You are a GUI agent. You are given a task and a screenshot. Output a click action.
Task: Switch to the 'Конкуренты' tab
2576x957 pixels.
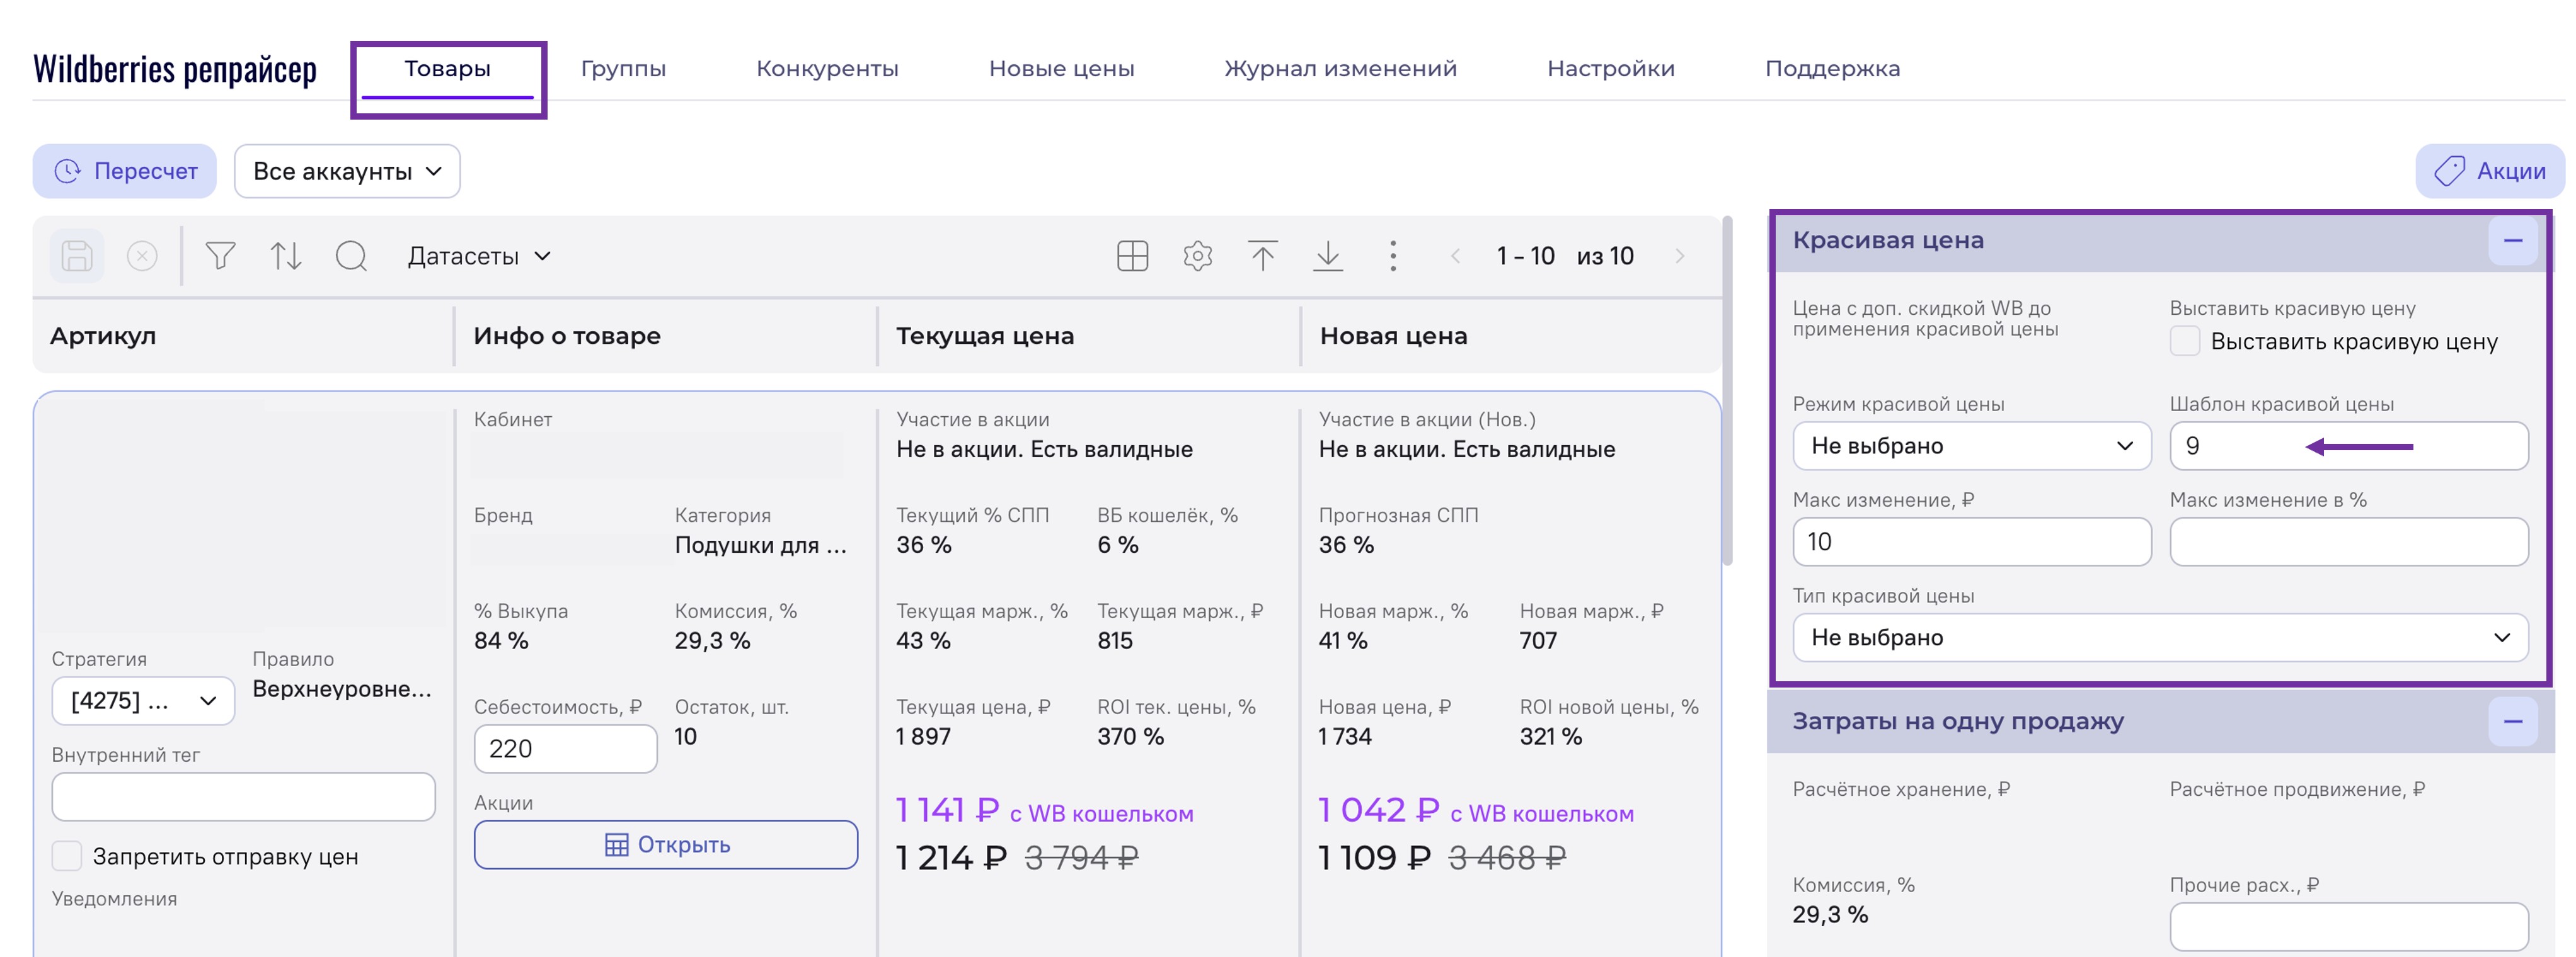[827, 69]
